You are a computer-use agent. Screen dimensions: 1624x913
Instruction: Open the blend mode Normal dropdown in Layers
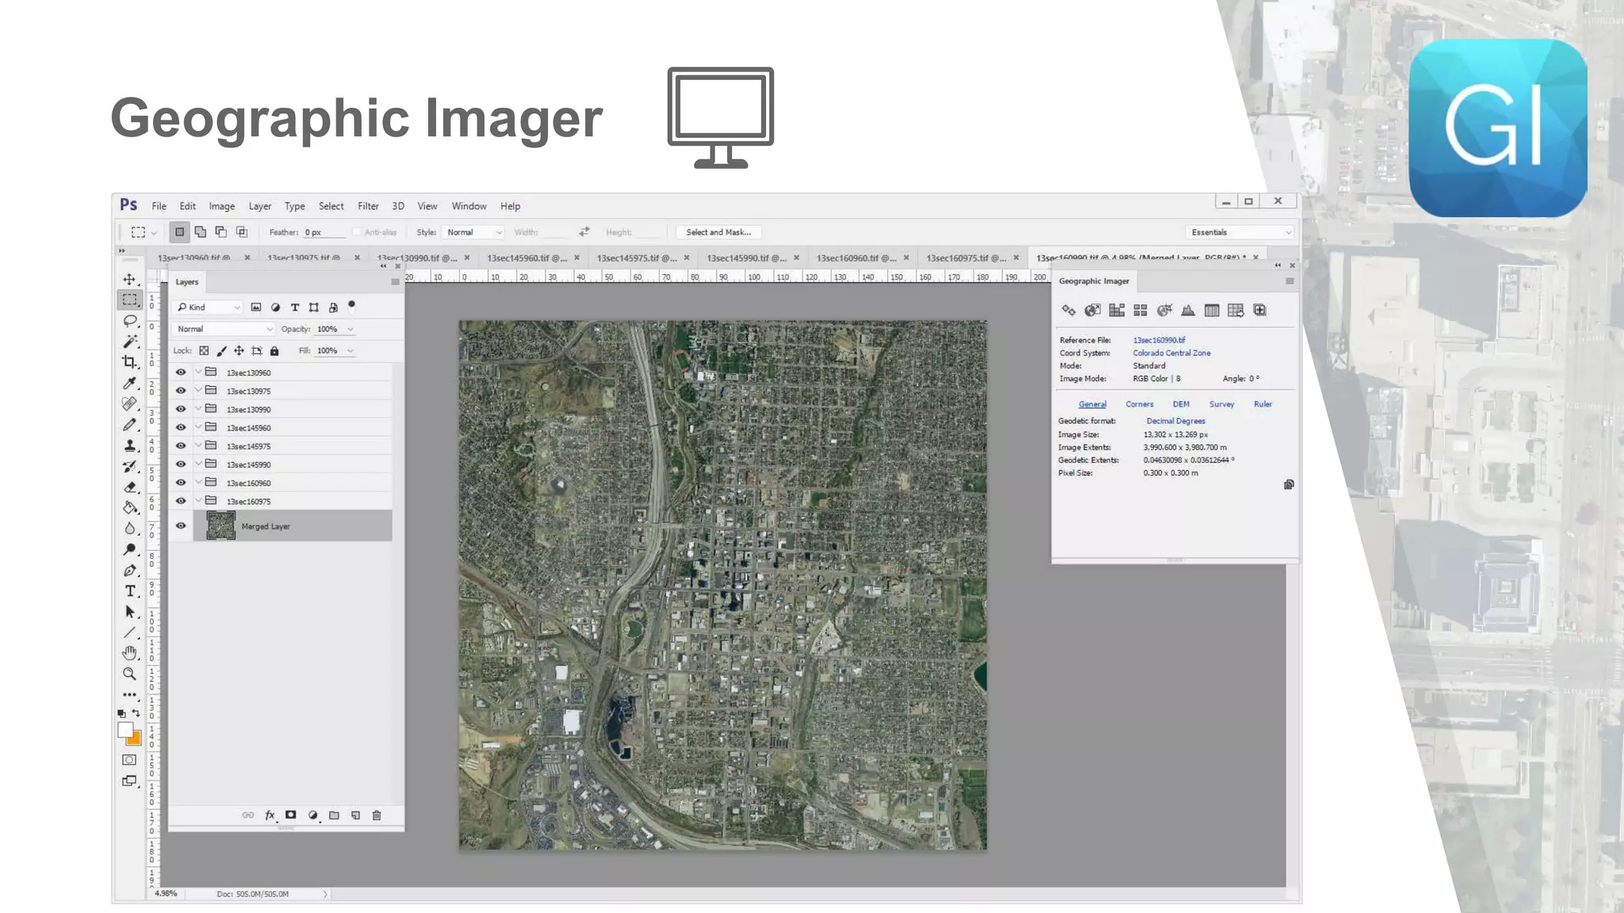coord(224,329)
